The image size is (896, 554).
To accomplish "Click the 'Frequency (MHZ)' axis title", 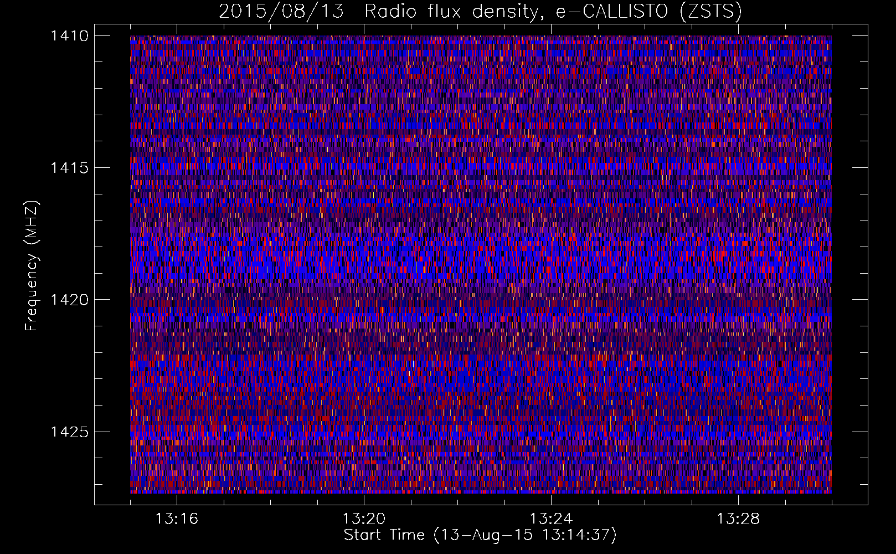I will [x=32, y=265].
